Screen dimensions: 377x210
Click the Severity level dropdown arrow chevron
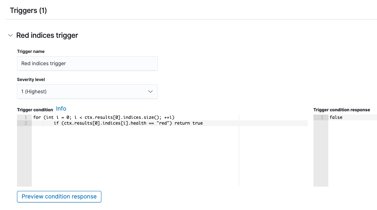[150, 91]
